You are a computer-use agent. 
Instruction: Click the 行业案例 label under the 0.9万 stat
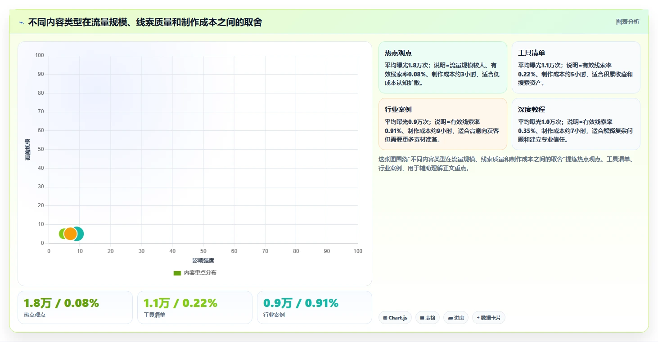click(x=274, y=315)
